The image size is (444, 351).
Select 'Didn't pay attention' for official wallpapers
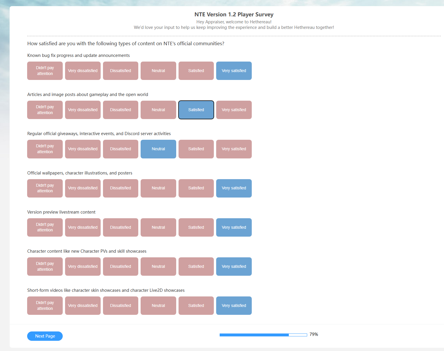point(45,188)
